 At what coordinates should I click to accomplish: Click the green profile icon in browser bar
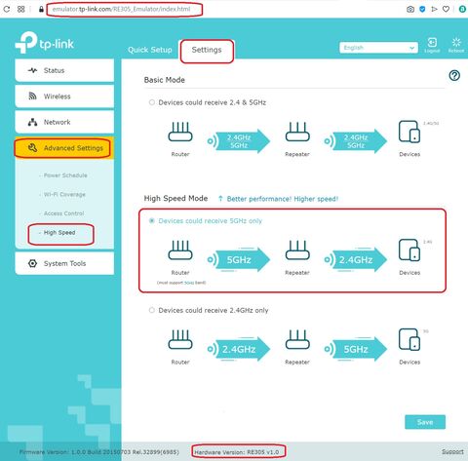point(462,9)
